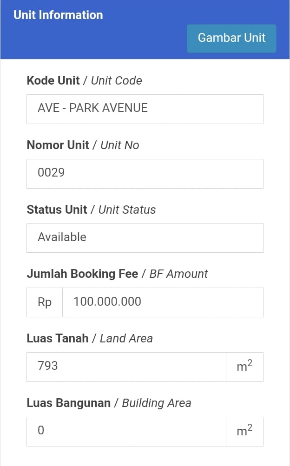290x466 pixels.
Task: Focus the Kode Unit field with AVE - PARK AVENUE
Action: pyautogui.click(x=145, y=109)
